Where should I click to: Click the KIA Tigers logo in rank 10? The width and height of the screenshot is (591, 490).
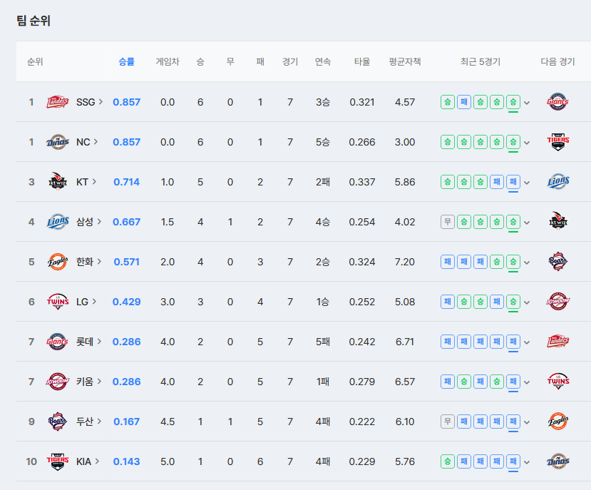pos(57,461)
